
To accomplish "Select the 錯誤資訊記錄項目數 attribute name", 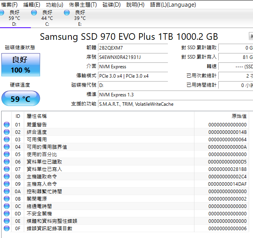I will coord(49,229).
